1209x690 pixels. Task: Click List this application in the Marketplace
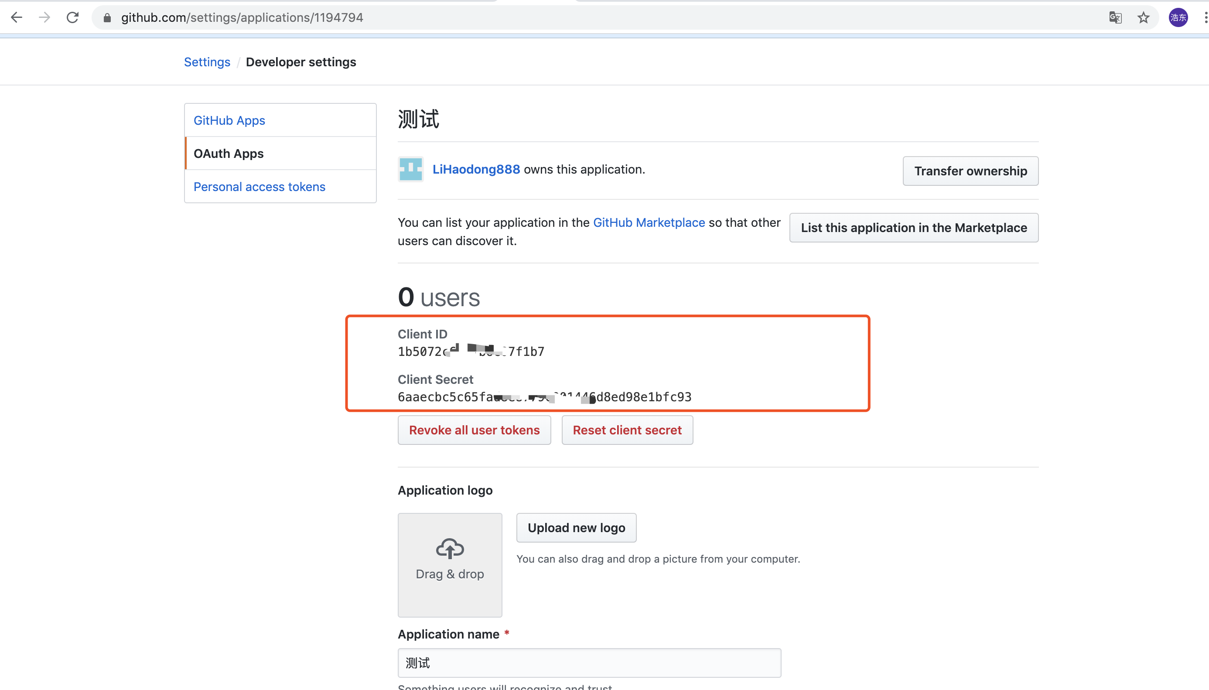coord(914,228)
